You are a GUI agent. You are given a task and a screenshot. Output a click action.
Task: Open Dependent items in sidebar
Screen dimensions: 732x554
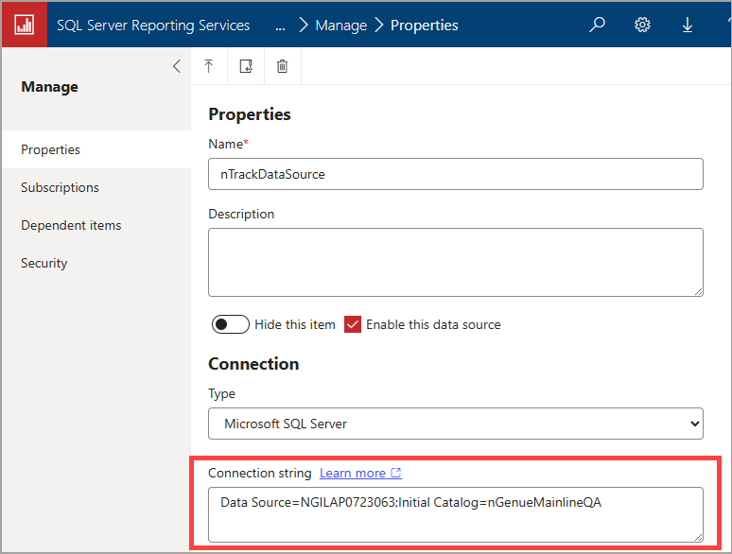(x=96, y=225)
